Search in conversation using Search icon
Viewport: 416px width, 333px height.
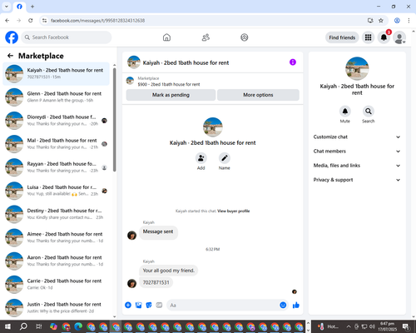click(369, 112)
